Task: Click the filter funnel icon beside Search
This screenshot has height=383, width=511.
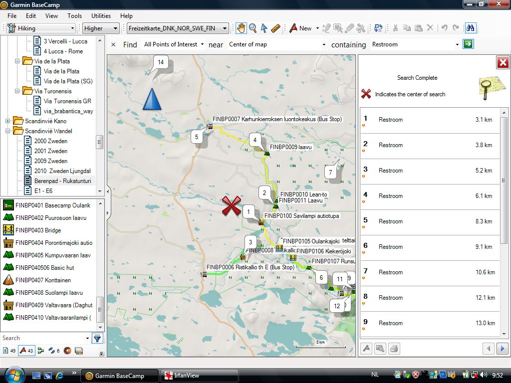Action: click(97, 338)
